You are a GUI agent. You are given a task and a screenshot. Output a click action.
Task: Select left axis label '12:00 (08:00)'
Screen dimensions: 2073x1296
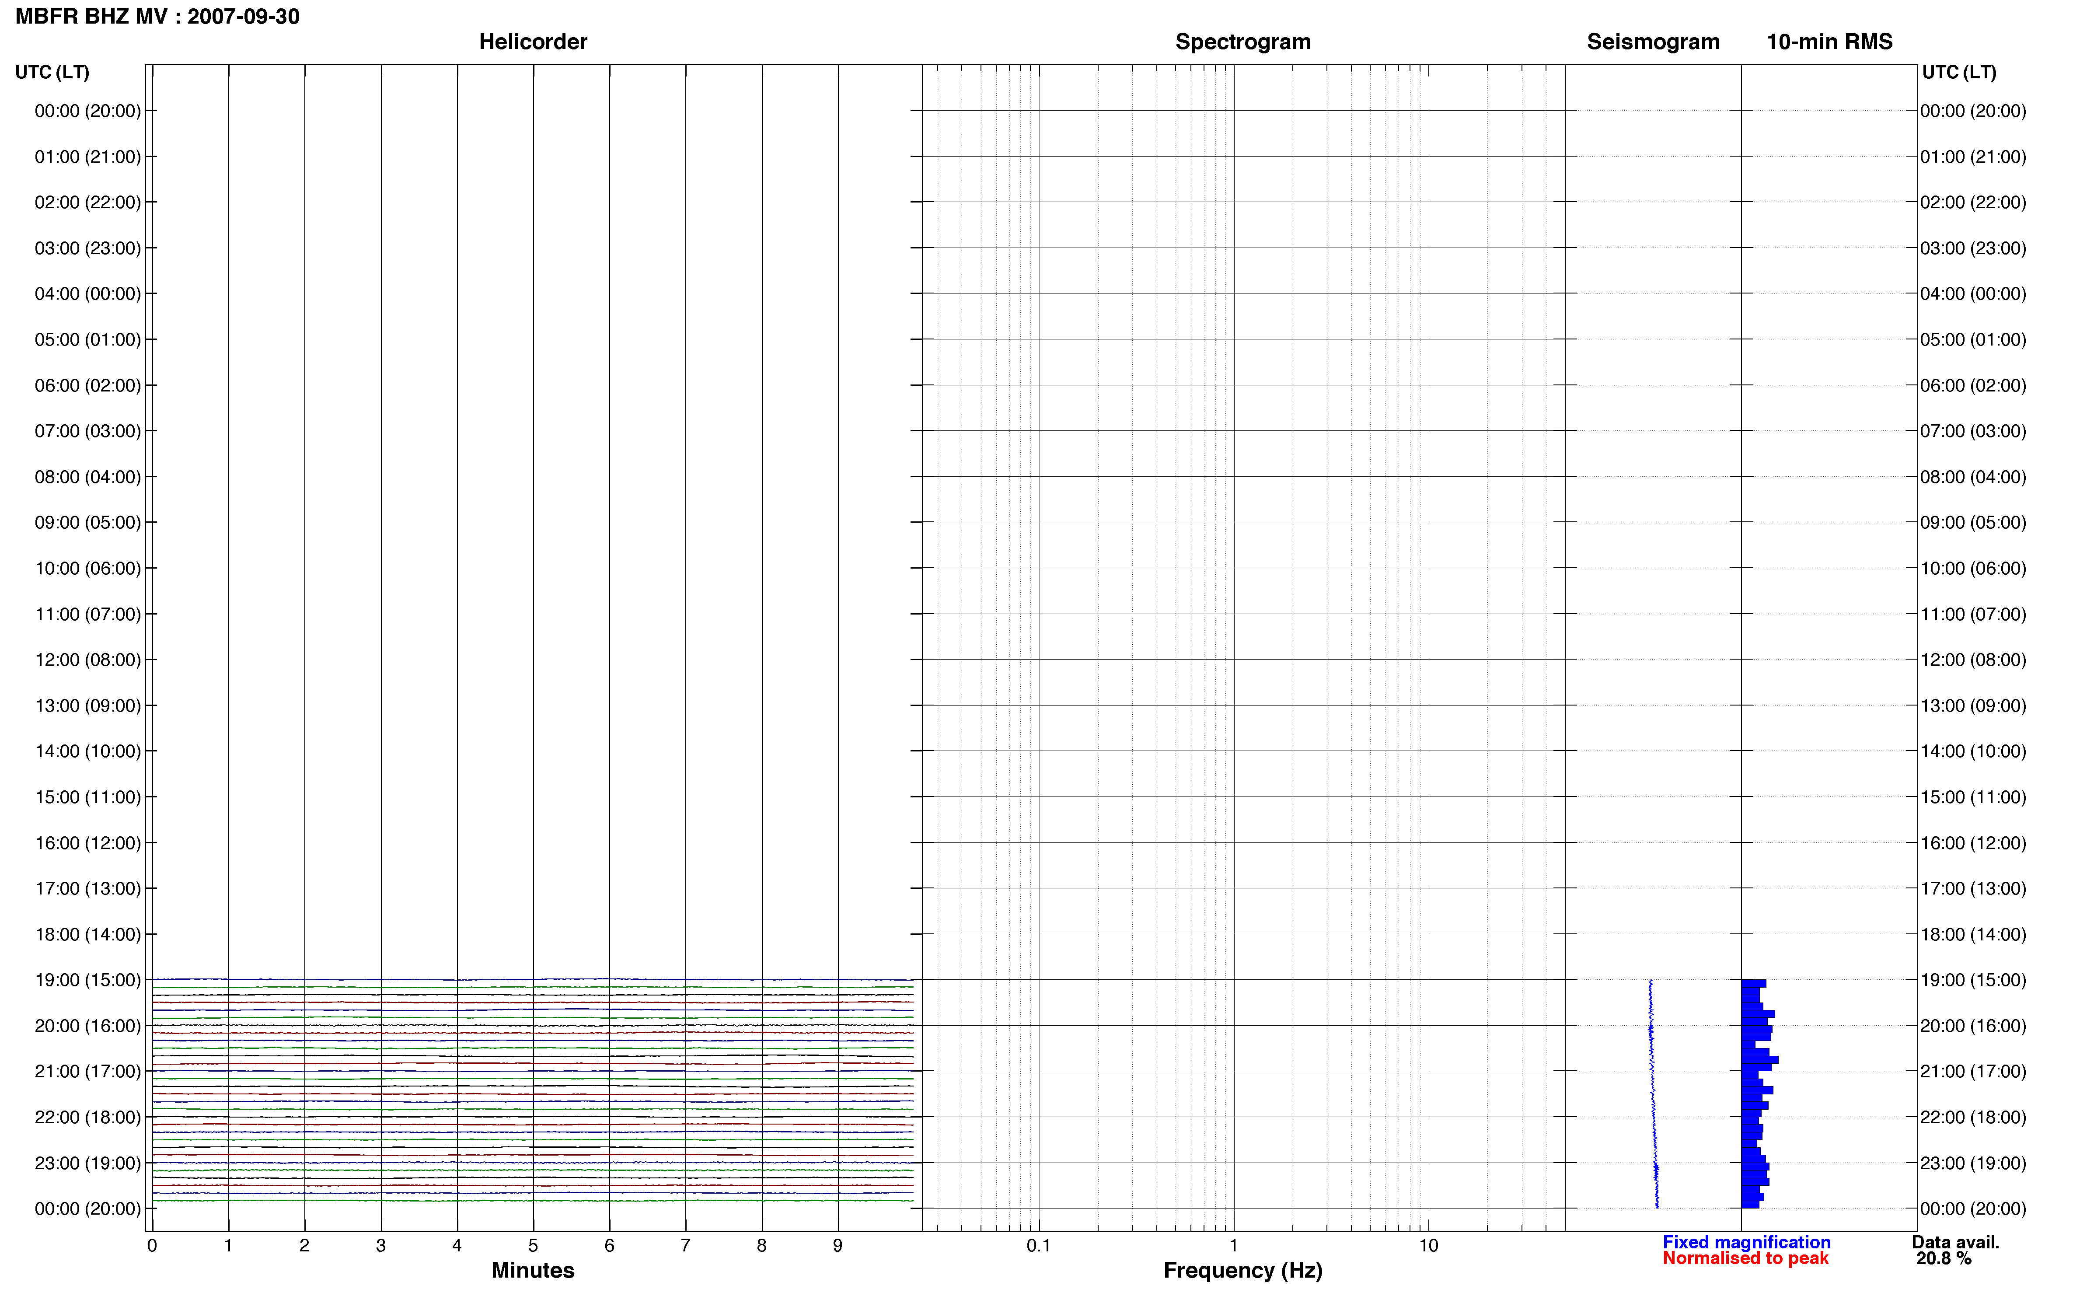tap(87, 660)
